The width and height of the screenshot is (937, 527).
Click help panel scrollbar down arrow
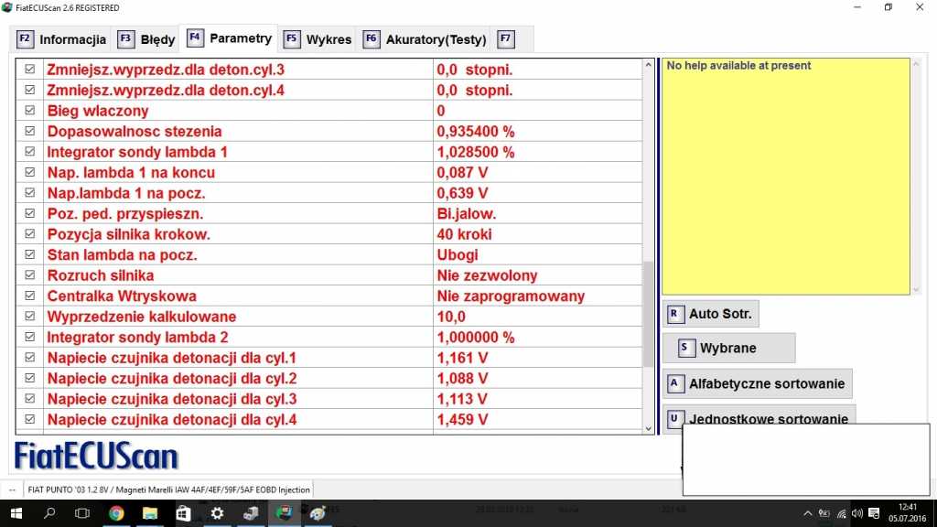click(x=917, y=289)
